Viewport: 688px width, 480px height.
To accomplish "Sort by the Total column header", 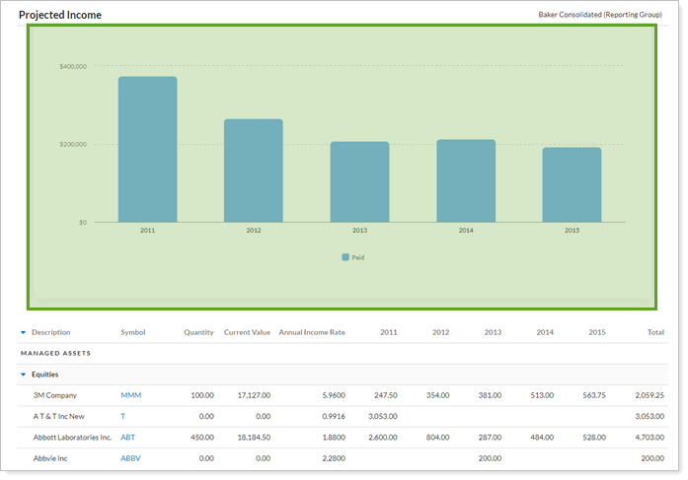I will [655, 333].
